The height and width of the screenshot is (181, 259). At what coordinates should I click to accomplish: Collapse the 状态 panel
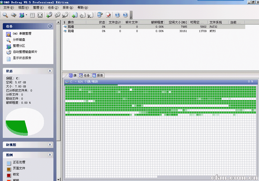coord(50,71)
